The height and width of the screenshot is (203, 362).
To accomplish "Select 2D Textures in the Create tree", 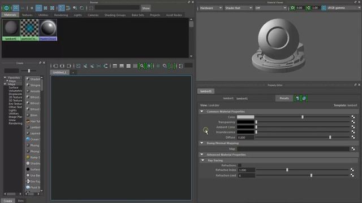I will tap(15, 97).
